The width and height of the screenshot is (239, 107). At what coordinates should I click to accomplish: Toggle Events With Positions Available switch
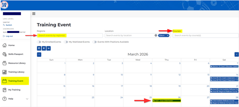tap(95, 42)
